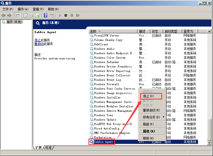Open the 文件(F) menu
Viewport: 213px width, 156px height.
pyautogui.click(x=8, y=9)
